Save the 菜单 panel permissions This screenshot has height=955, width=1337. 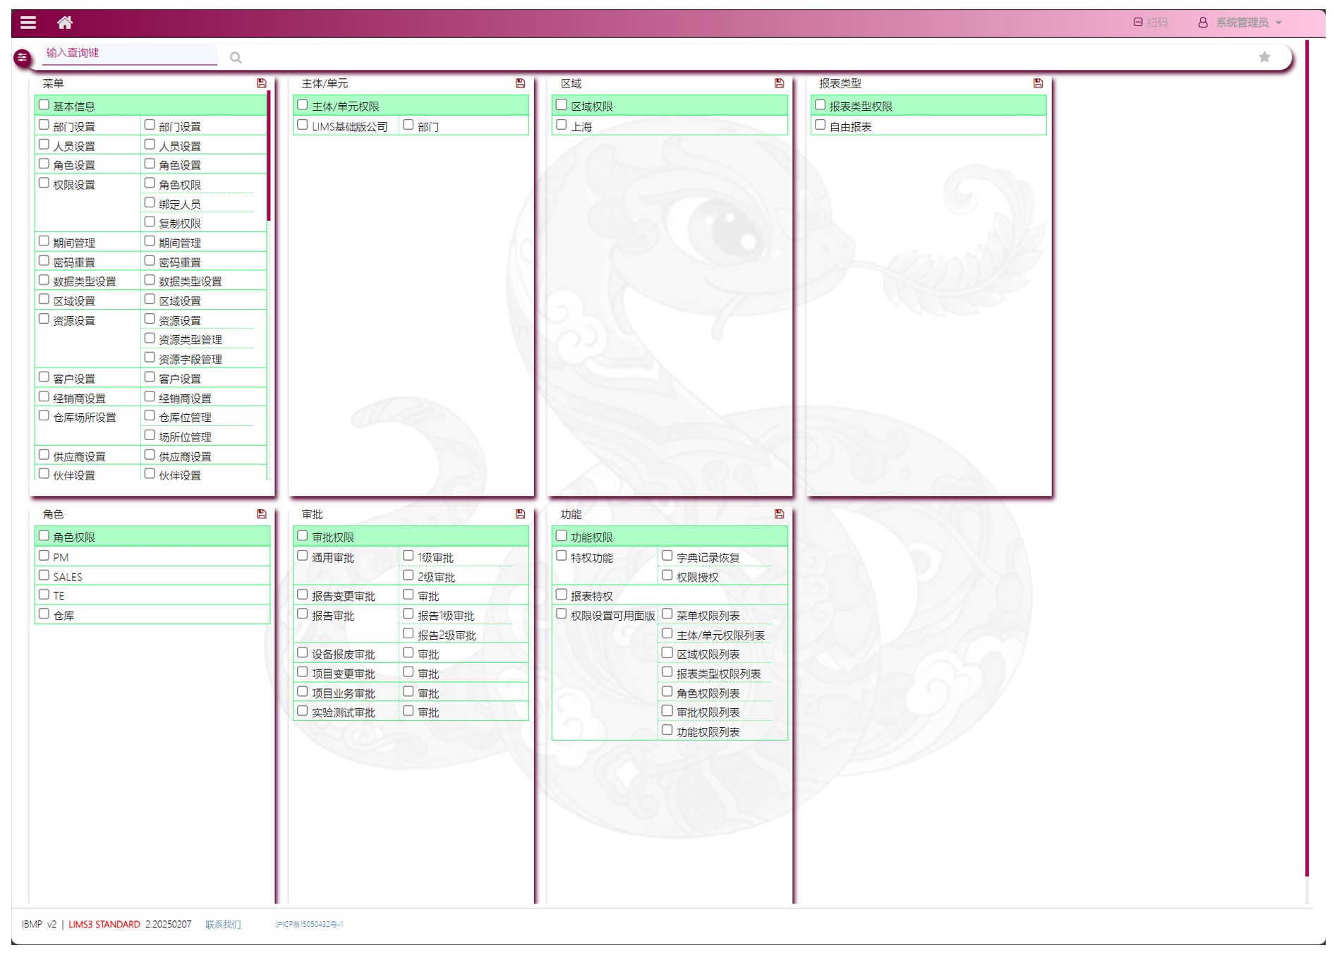click(x=262, y=83)
